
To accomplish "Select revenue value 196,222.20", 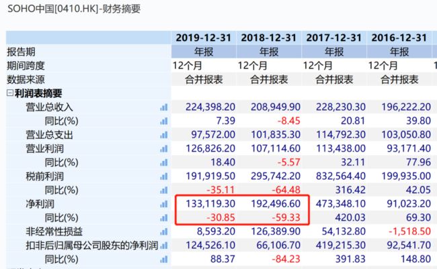I will [406, 107].
